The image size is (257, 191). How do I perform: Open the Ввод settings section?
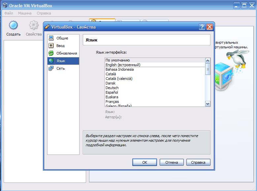click(x=63, y=46)
